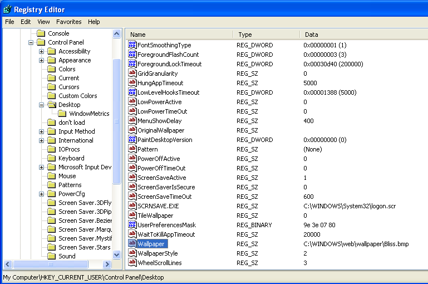The image size is (428, 284).
Task: Click the LowLevelHooksTimeout DWORD value icon
Action: point(132,92)
